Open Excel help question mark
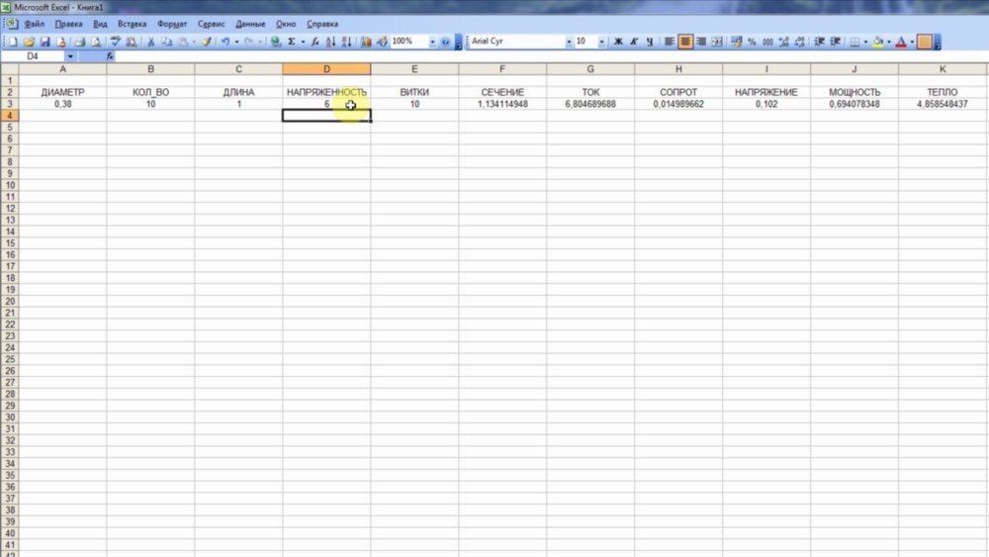 pos(445,42)
